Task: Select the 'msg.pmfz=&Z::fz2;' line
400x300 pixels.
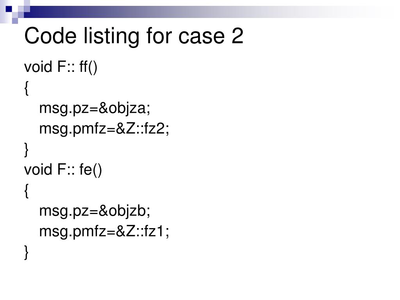Action: pos(104,129)
